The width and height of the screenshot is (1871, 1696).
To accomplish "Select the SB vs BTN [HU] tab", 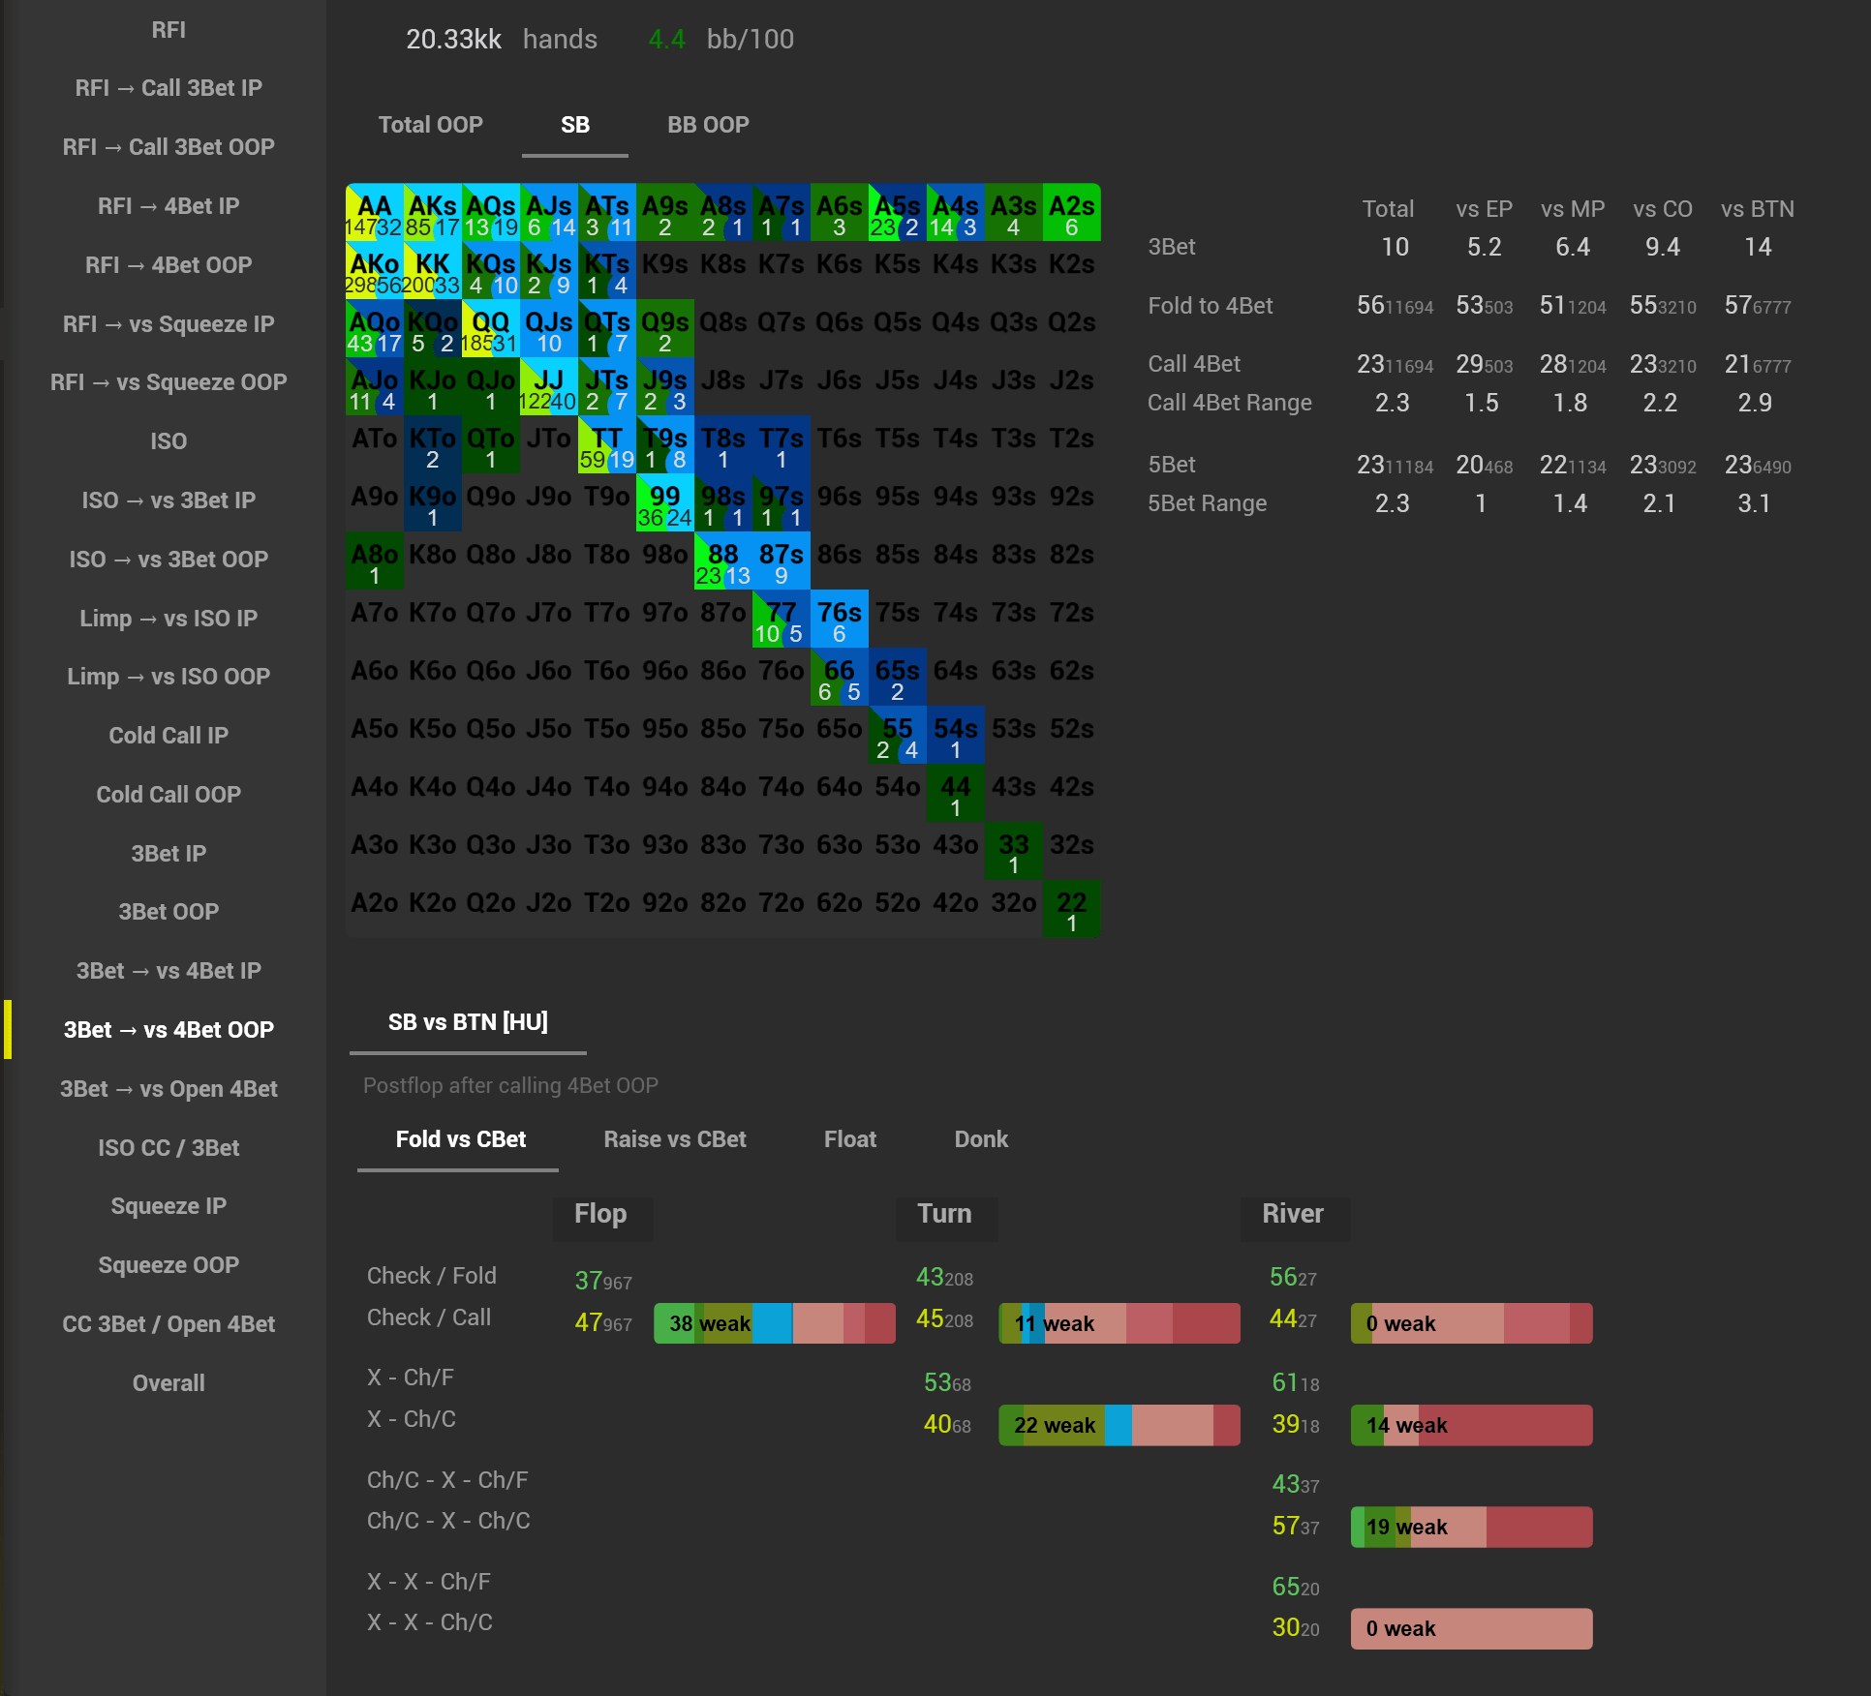I will coord(468,1022).
